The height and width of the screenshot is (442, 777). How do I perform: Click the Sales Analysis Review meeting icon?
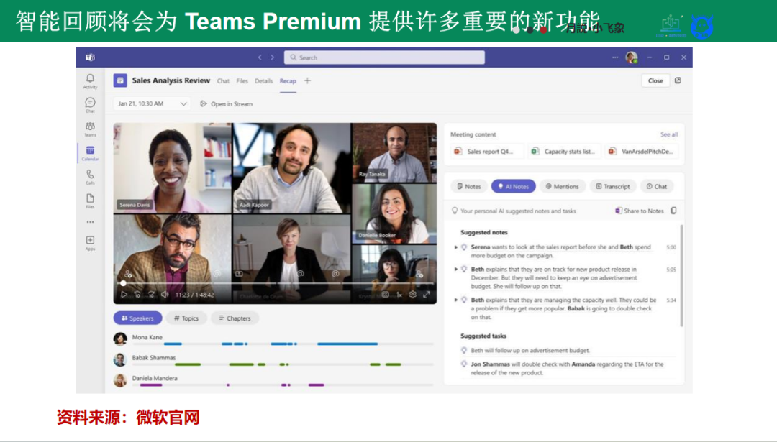tap(120, 80)
